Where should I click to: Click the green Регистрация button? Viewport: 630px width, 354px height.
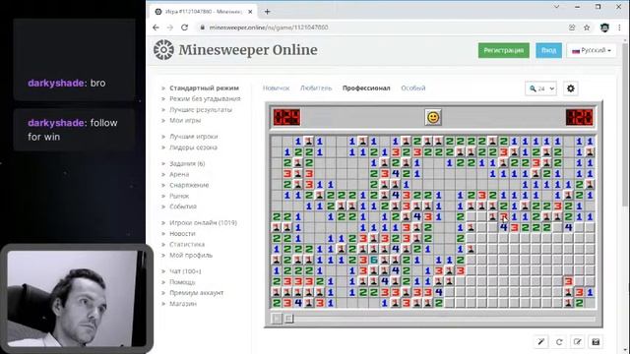point(503,50)
